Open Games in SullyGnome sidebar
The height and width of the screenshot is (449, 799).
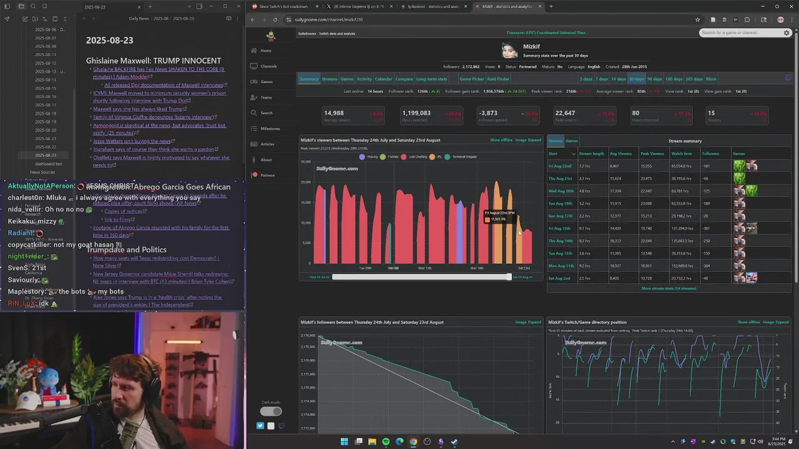[267, 82]
